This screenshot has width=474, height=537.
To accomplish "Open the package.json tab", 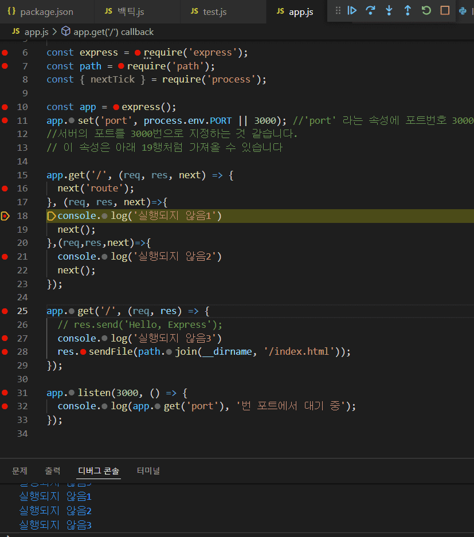I will 46,11.
